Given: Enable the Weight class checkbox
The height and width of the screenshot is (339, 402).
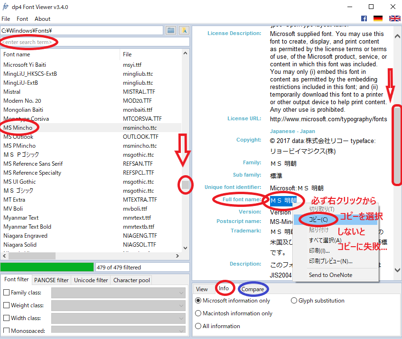Looking at the screenshot, I should [x=7, y=305].
